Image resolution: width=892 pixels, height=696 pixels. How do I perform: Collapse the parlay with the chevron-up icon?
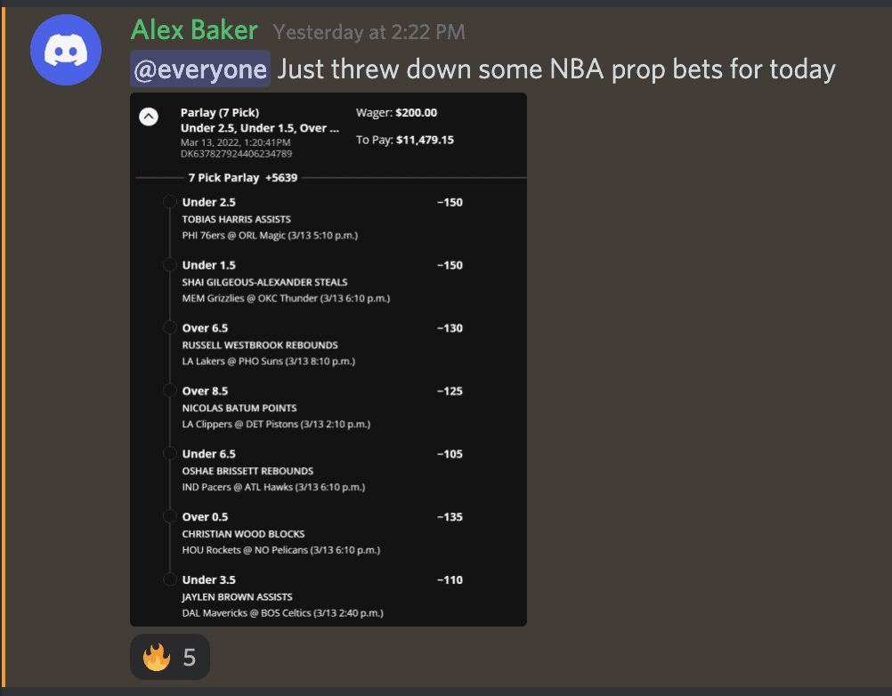[x=149, y=117]
